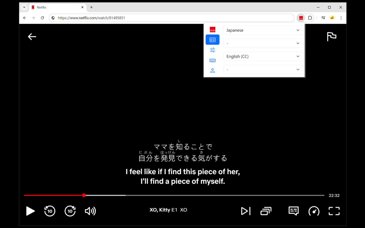The image size is (365, 228).
Task: Open Netflix audio and subtitles menu
Action: click(x=293, y=211)
